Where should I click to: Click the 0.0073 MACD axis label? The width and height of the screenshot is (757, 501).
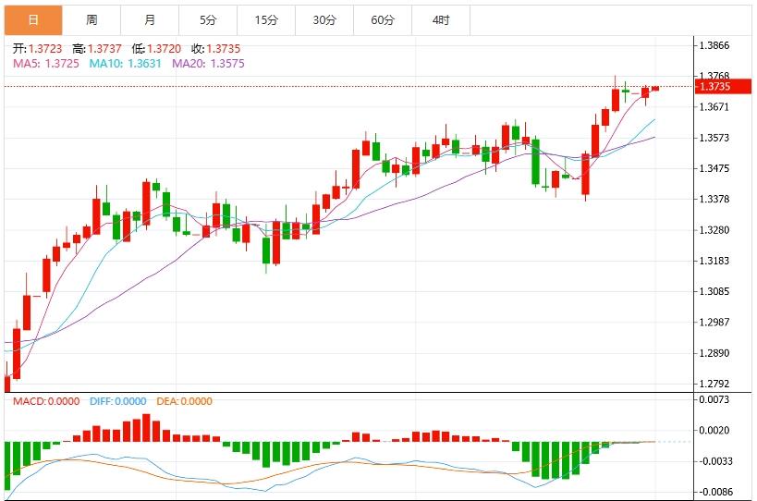715,399
